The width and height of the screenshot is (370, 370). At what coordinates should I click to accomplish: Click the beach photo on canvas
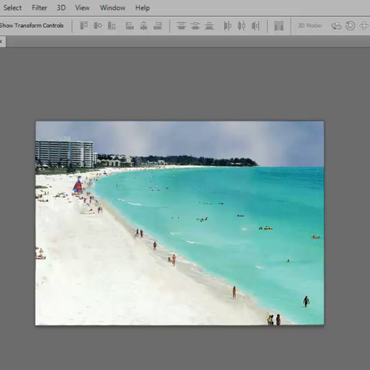[x=180, y=223]
